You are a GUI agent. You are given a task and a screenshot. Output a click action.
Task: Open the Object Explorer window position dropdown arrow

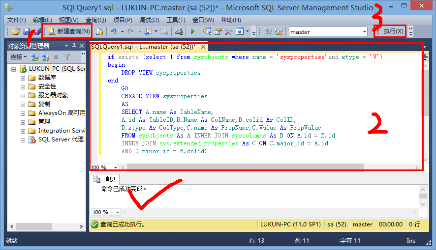coord(66,46)
